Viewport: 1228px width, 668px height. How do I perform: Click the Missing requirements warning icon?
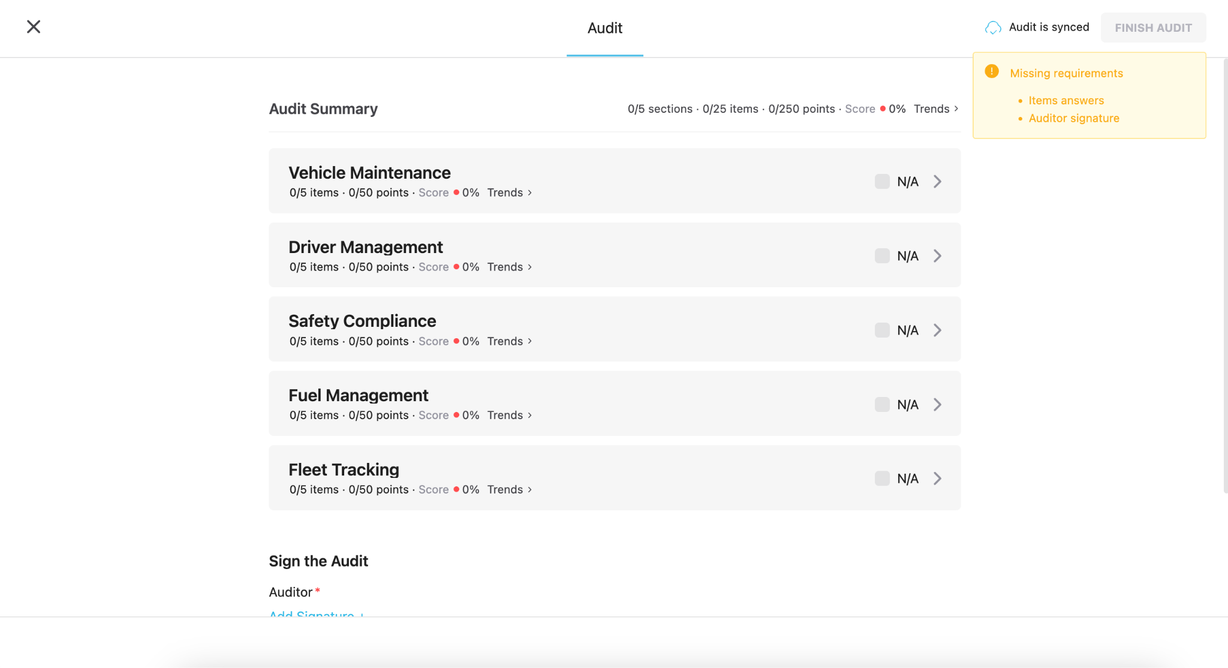click(992, 71)
